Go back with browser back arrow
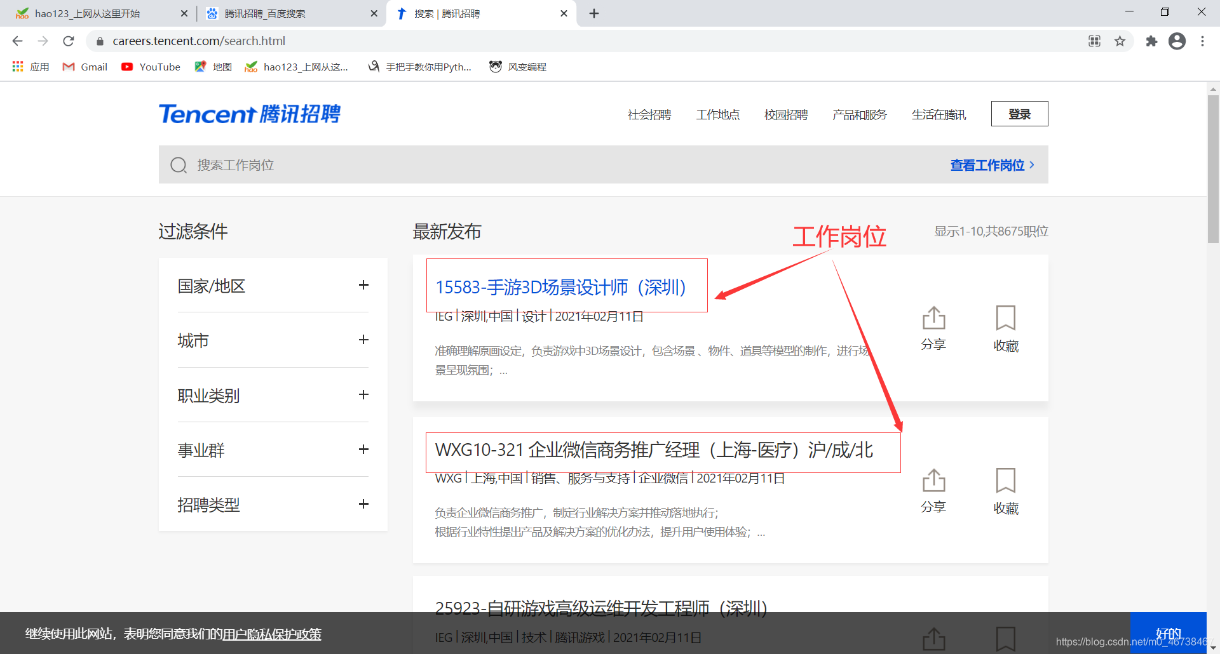 pyautogui.click(x=17, y=41)
